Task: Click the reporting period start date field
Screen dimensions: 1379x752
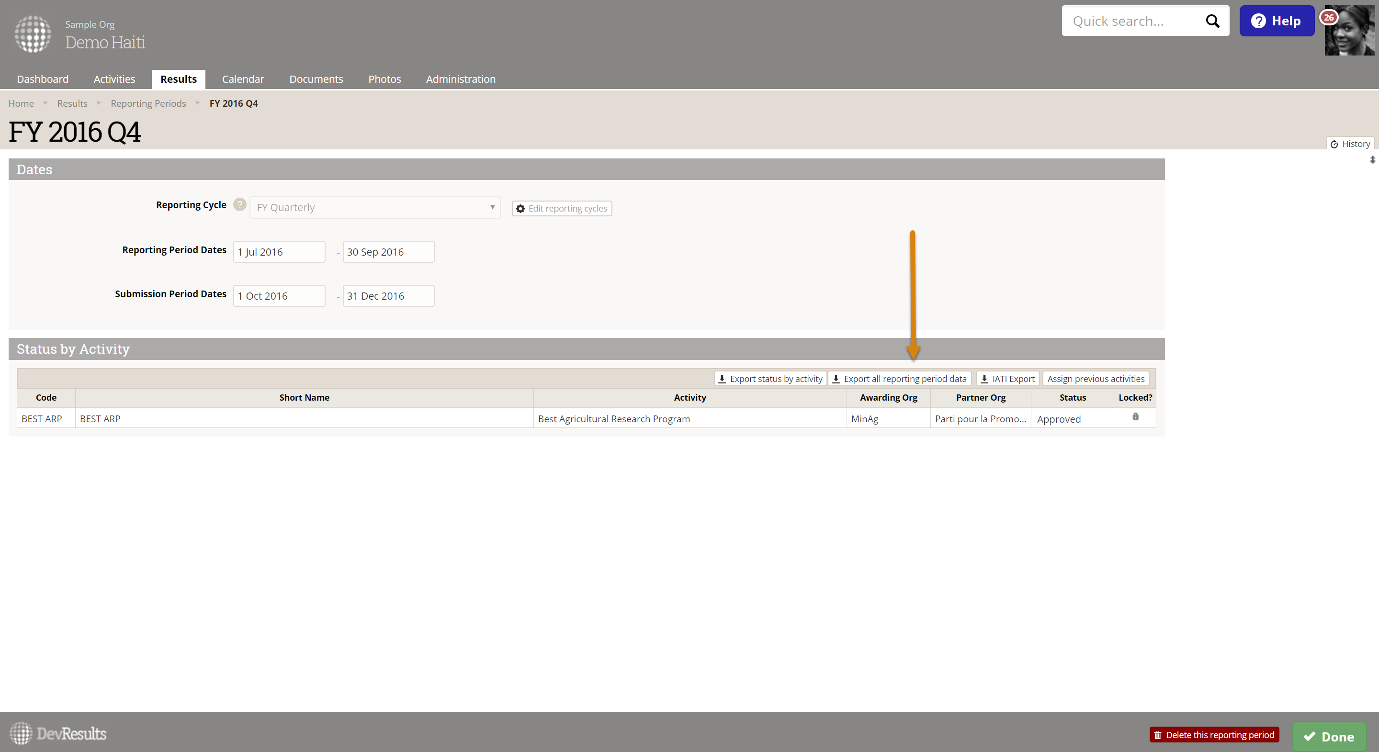Action: click(279, 252)
